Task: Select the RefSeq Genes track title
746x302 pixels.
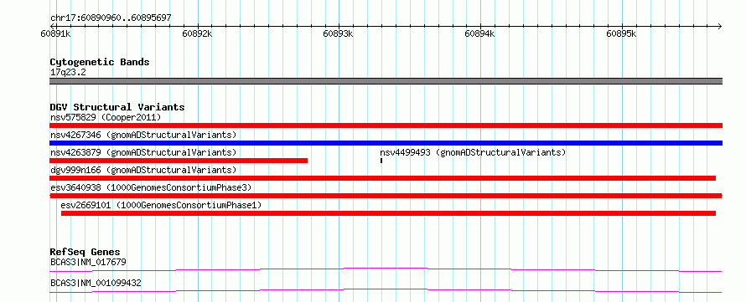Action: (x=85, y=252)
